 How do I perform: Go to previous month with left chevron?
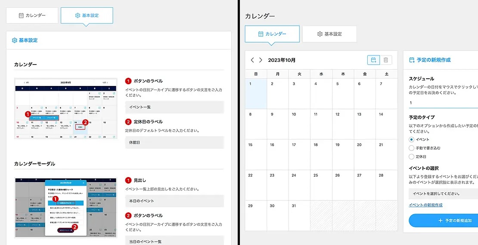253,60
